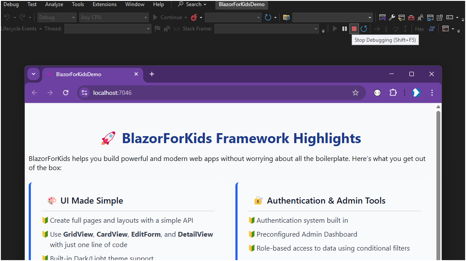Click the Authentication & Admin Tools heading
Screen dimensions: 466x261
point(326,201)
